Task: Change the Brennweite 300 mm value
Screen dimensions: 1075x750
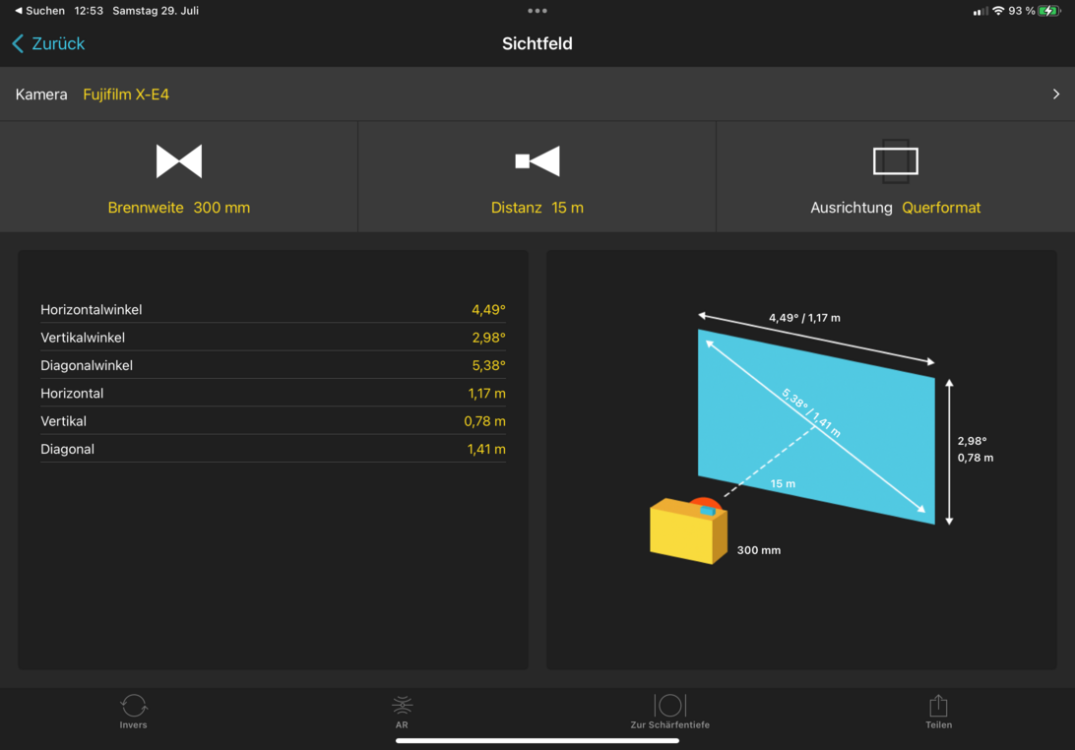Action: pos(179,208)
